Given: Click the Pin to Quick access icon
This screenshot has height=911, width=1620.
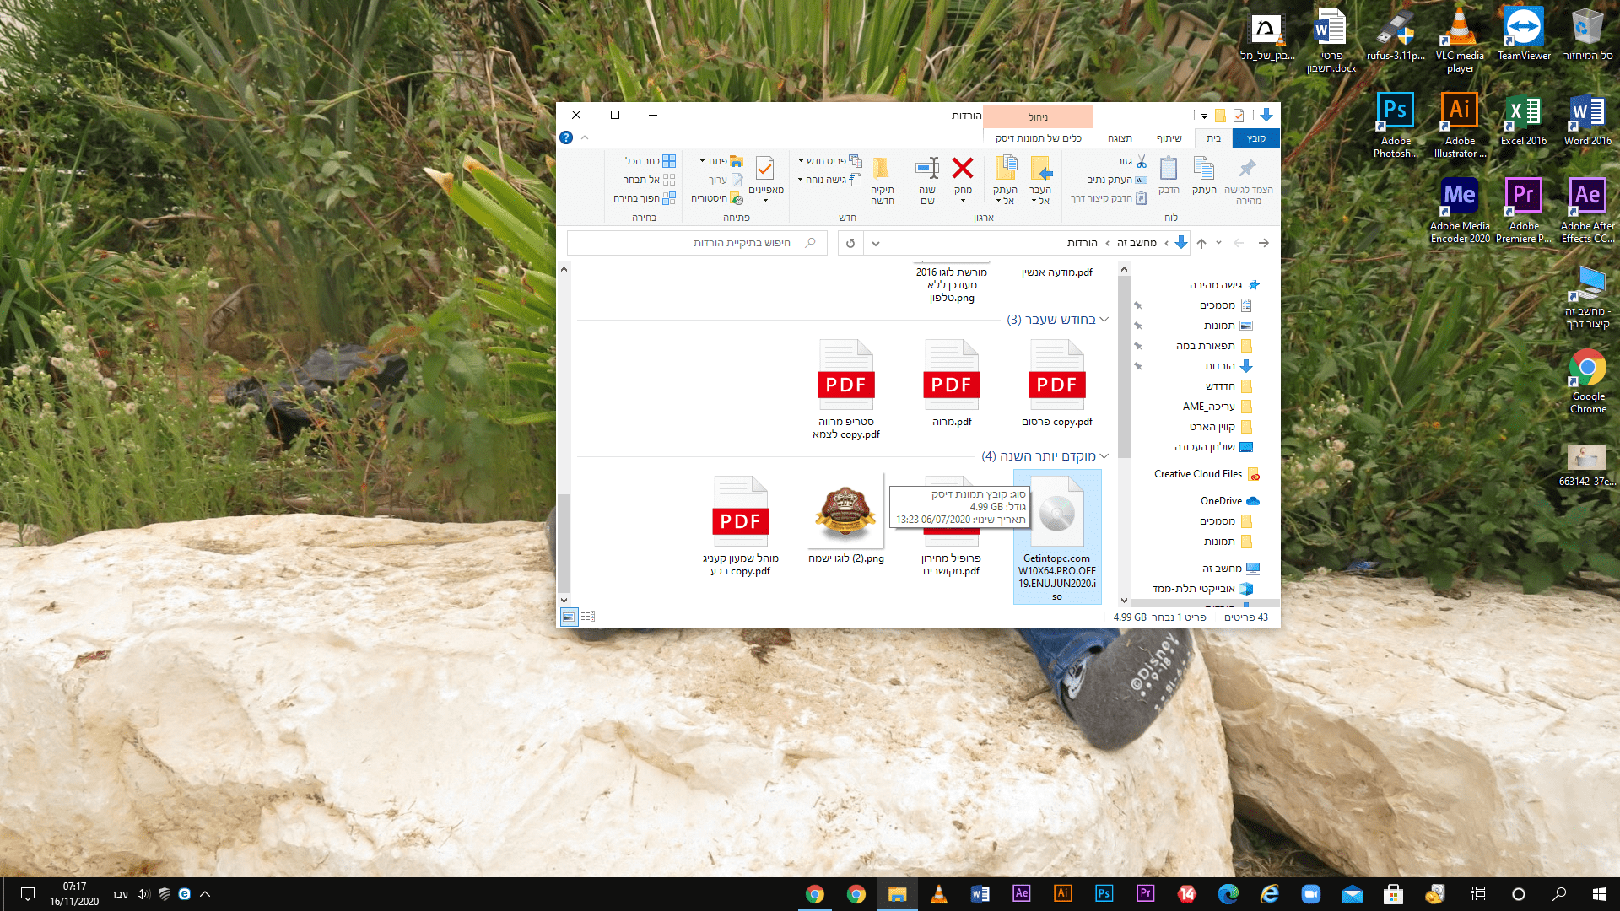Looking at the screenshot, I should [x=1248, y=169].
